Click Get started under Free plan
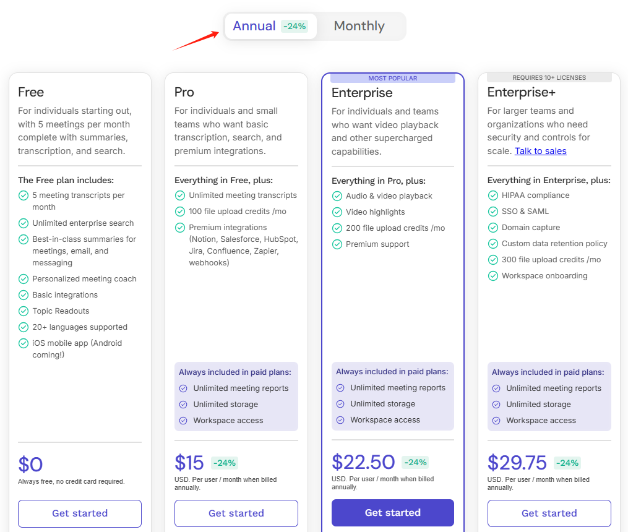628x532 pixels. [80, 513]
